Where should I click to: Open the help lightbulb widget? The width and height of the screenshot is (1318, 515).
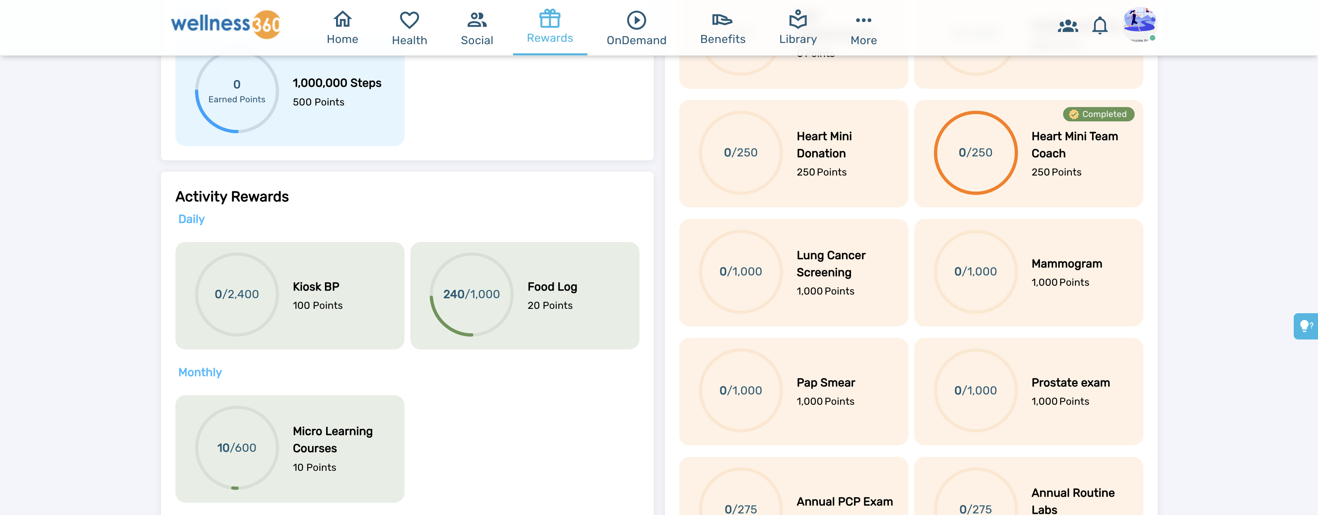1305,326
